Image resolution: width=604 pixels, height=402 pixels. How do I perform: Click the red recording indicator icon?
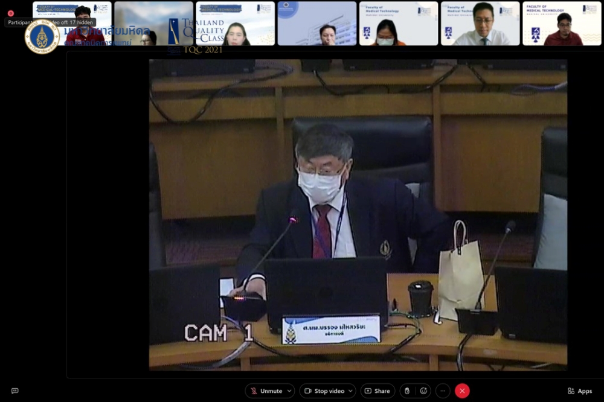coord(10,13)
